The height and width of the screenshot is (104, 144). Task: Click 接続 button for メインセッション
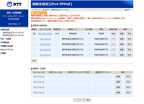[x=113, y=34]
